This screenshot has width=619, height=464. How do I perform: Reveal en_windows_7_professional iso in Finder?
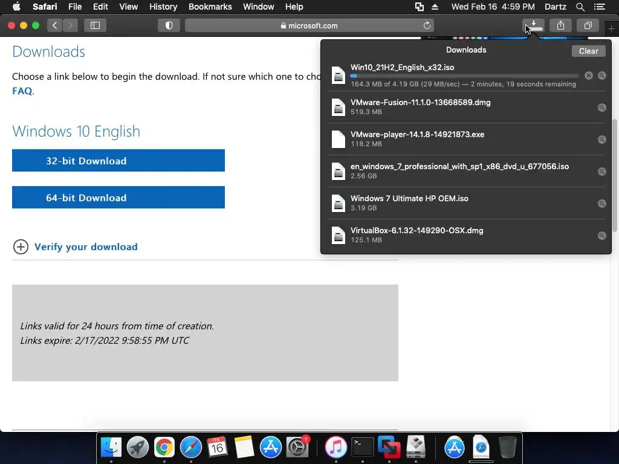601,171
